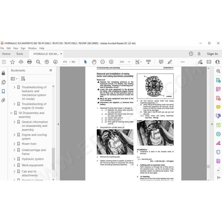This screenshot has height=222, width=222.
Task: Add a new bookmark icon
Action: (x=23, y=79)
